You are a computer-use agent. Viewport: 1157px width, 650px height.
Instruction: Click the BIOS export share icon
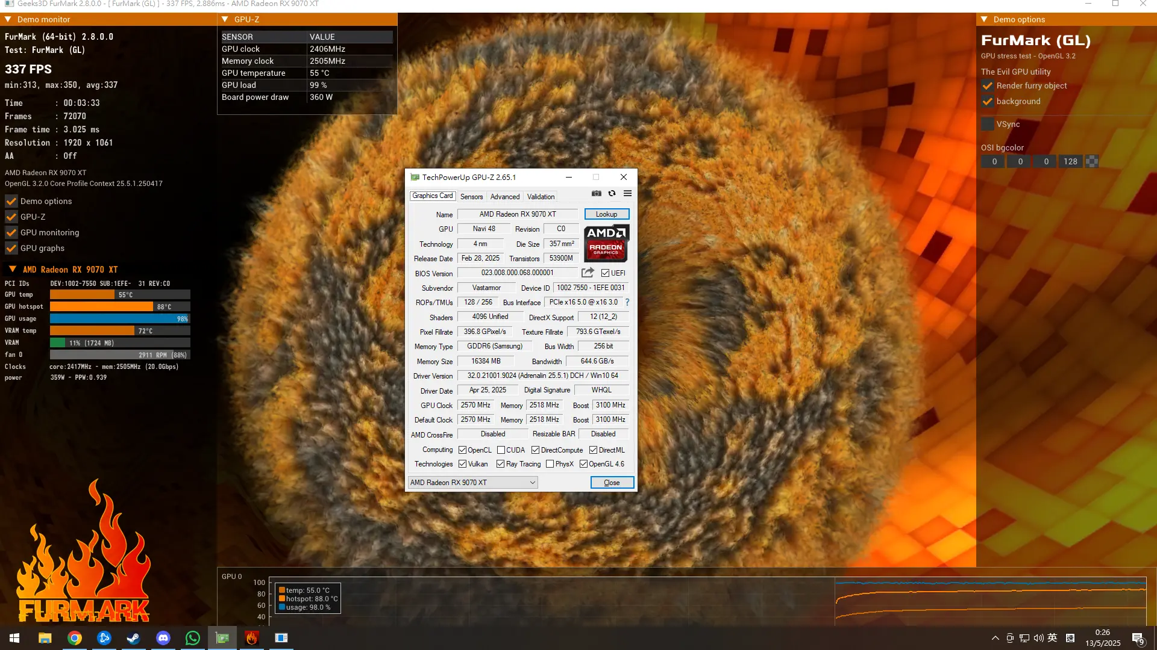click(x=588, y=273)
